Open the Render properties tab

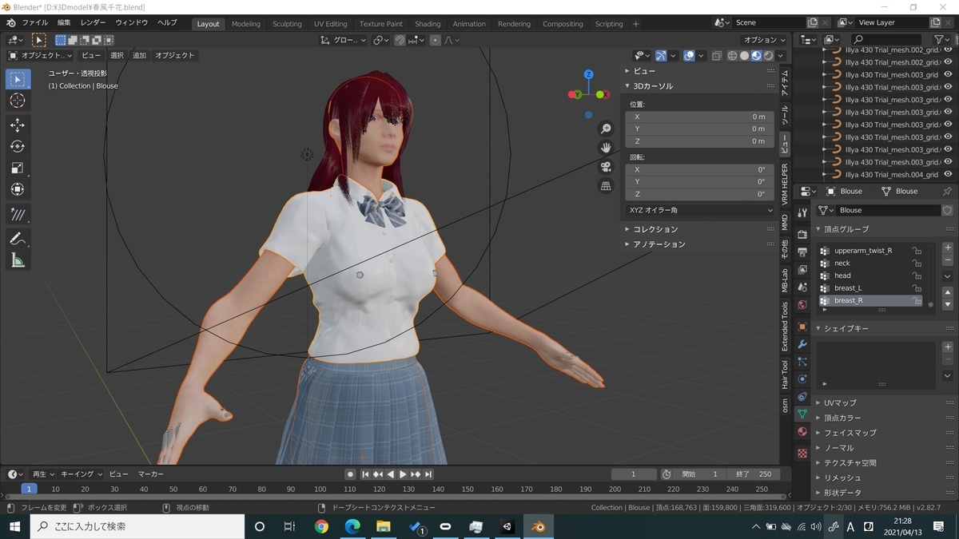pyautogui.click(x=802, y=235)
